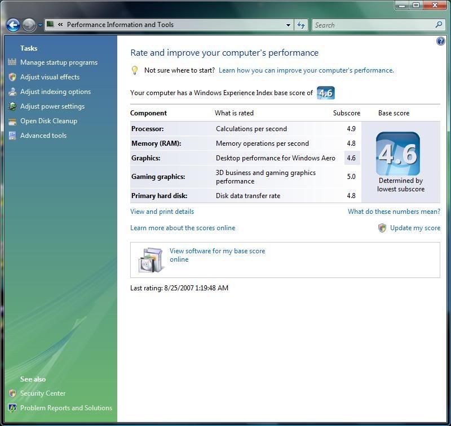Screen dimensions: 451x426
Task: Open Adjust visual effects
Action: tap(50, 77)
